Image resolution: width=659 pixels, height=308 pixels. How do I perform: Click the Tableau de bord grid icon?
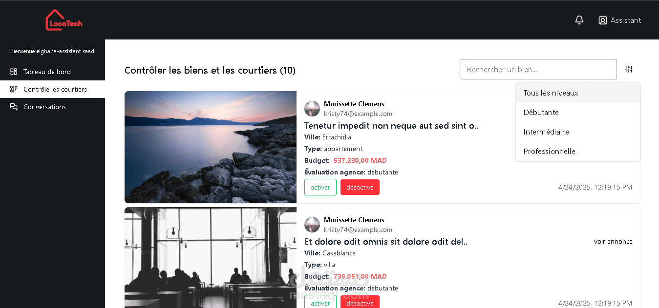tap(14, 72)
